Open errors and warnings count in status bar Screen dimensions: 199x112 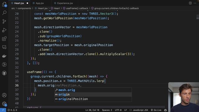coord(12,110)
